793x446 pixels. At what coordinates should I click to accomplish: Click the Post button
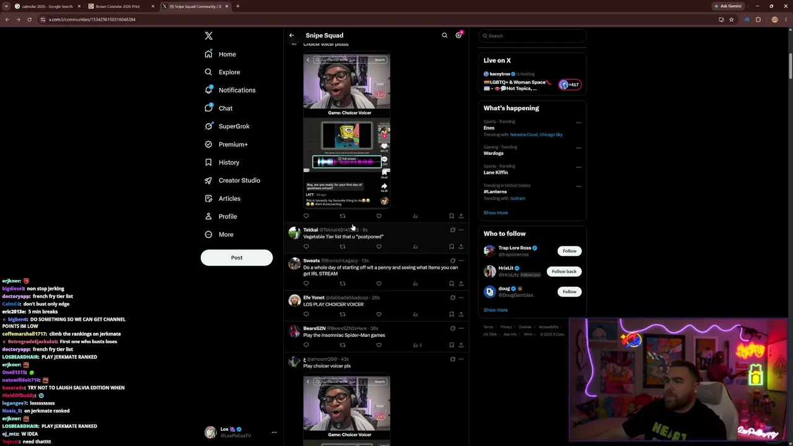pos(237,258)
